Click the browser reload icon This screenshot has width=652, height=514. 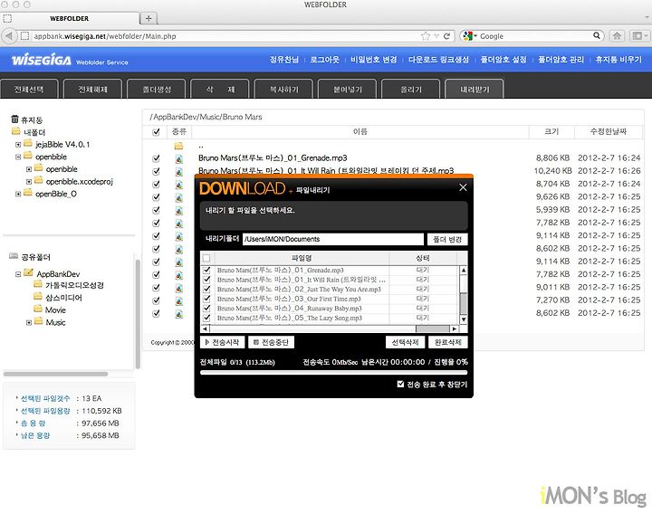[x=447, y=36]
